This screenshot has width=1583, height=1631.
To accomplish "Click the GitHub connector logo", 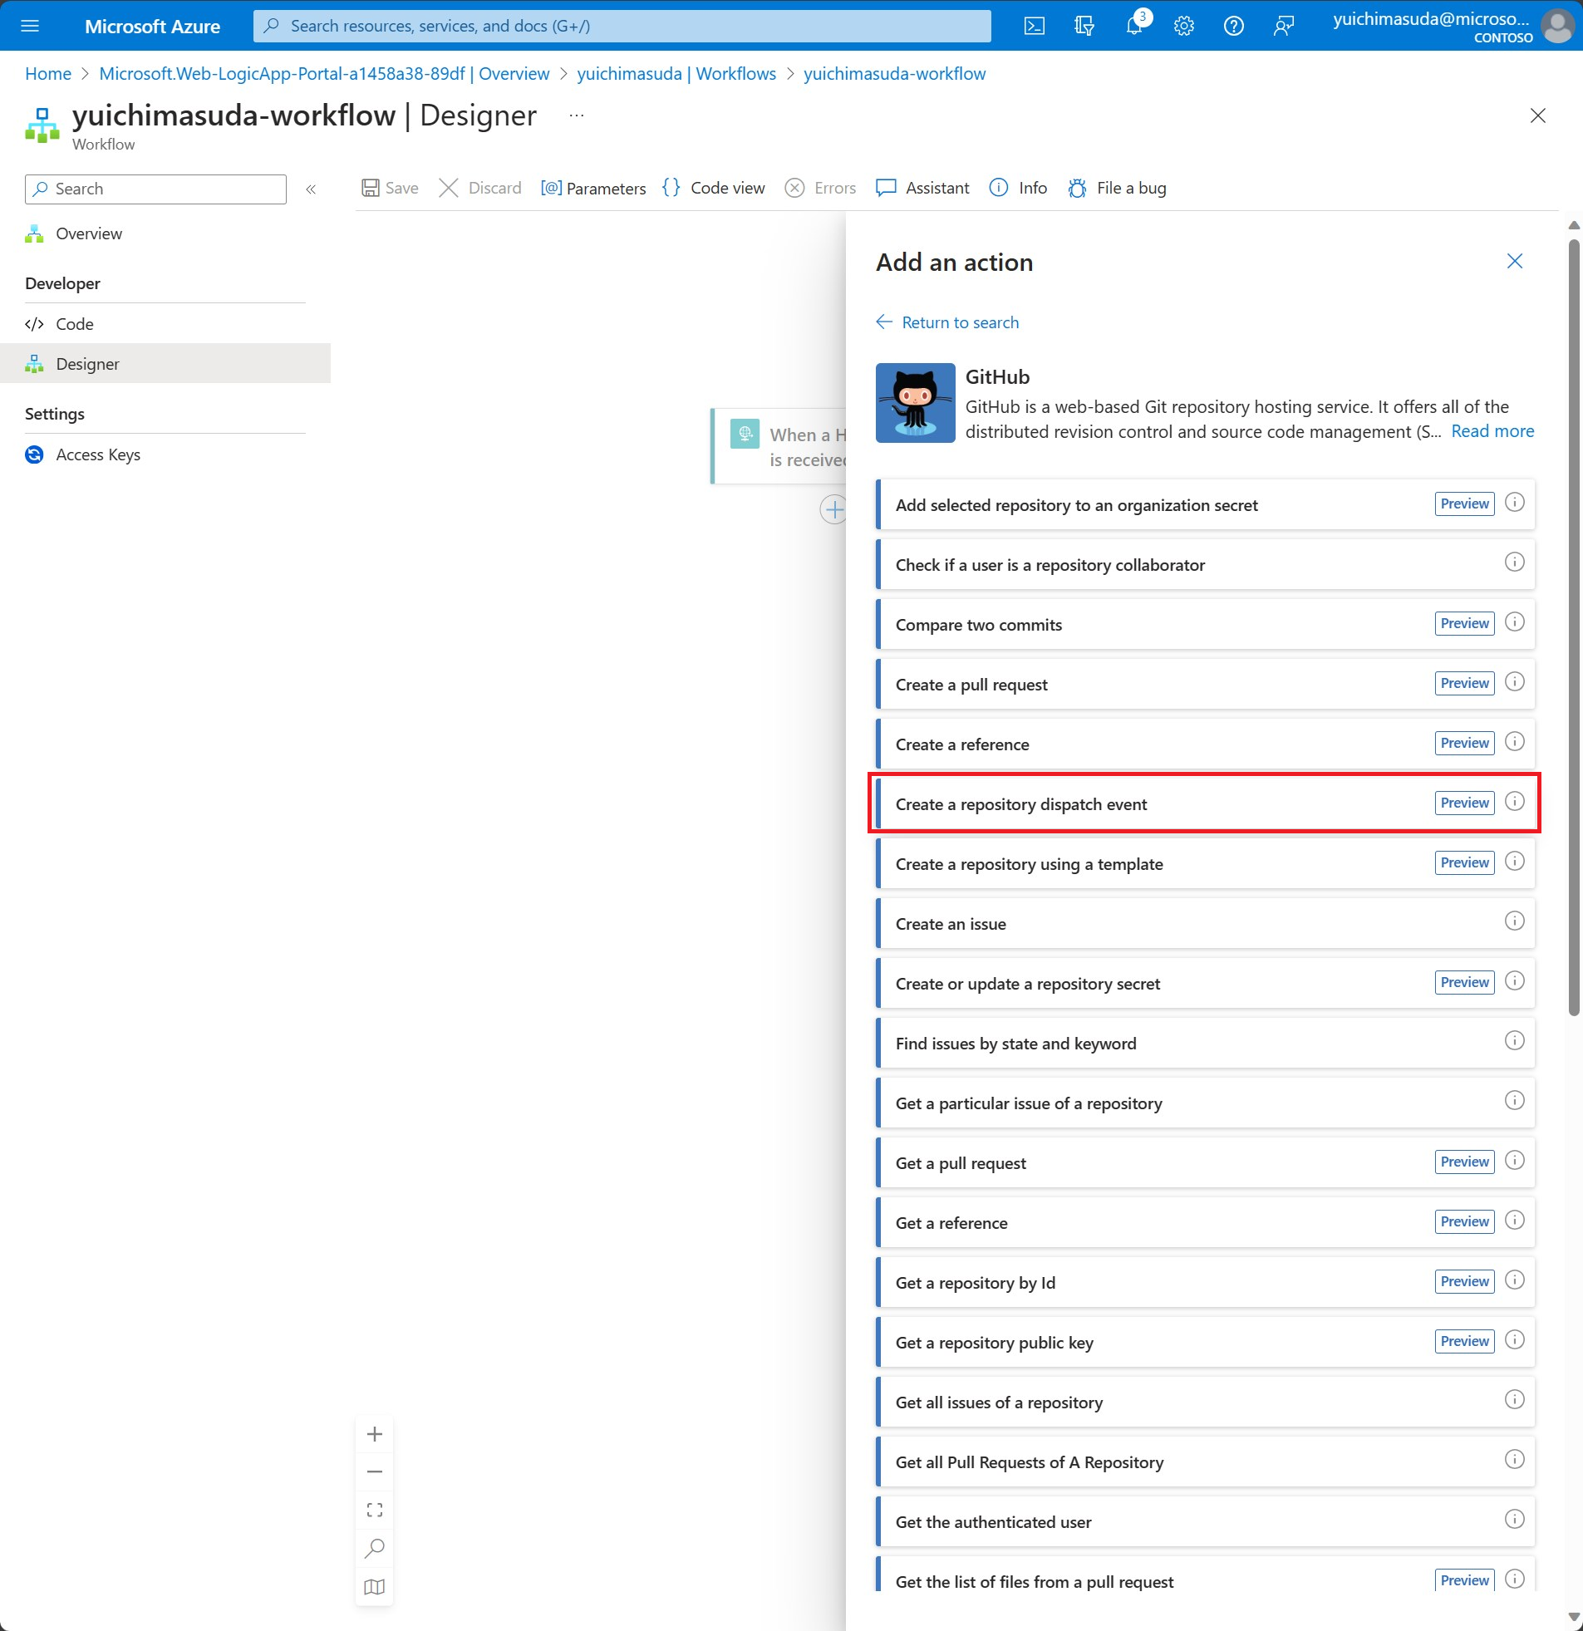I will tap(915, 403).
